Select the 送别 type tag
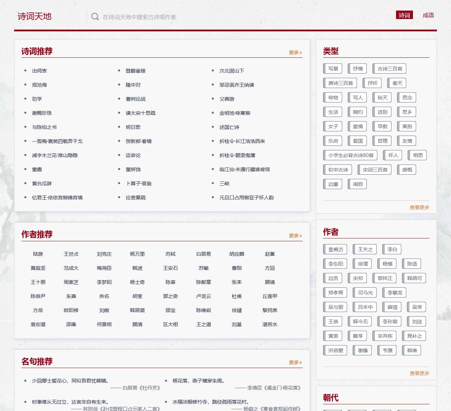This screenshot has width=451, height=411. (x=382, y=112)
